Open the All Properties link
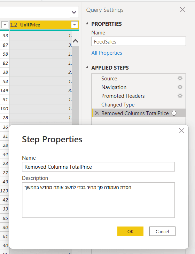195x254 pixels. click(x=107, y=53)
